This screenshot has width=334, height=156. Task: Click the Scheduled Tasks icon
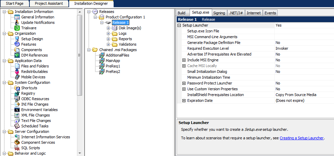[x=17, y=126]
